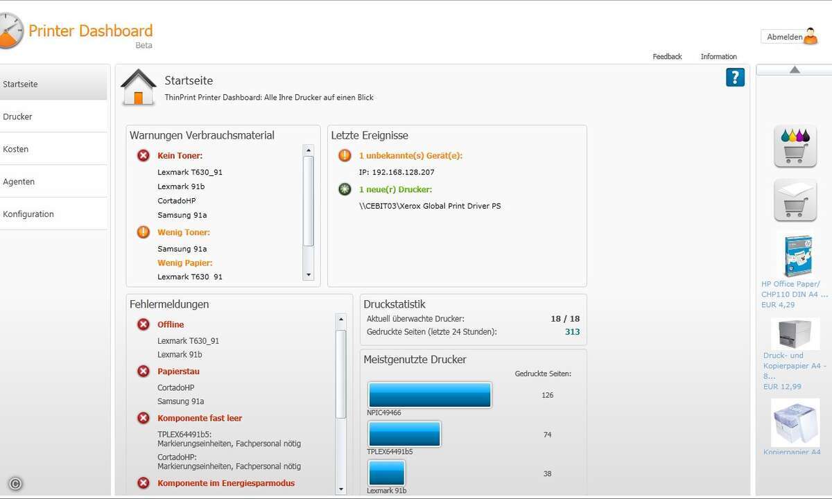Click the red error icon next to Offline
This screenshot has height=499, width=832.
(144, 324)
